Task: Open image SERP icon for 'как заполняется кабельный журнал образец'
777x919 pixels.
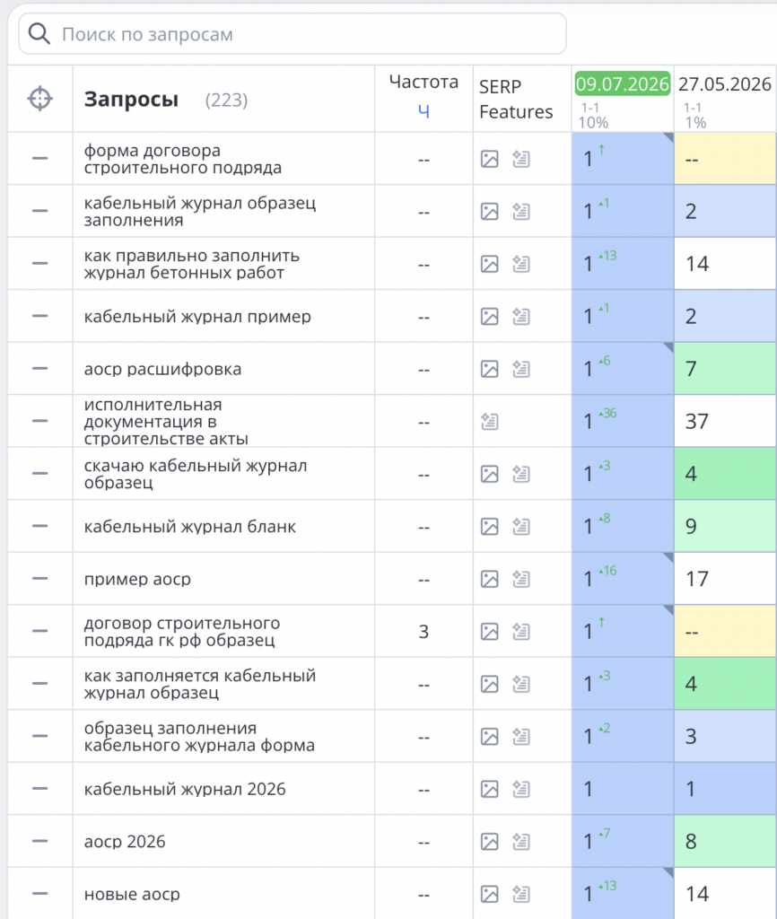Action: (489, 684)
